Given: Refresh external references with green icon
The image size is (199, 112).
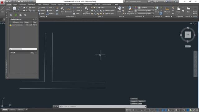Looking at the screenshot, I should click(x=16, y=15).
